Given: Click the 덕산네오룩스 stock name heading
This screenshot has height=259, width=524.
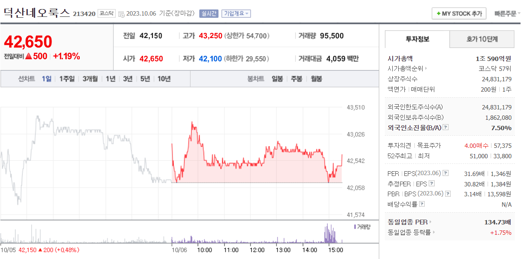Looking at the screenshot, I should click(37, 13).
